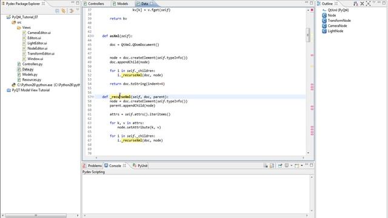The image size is (388, 218).
Task: Sort Outline entries alphabetically
Action: click(356, 4)
